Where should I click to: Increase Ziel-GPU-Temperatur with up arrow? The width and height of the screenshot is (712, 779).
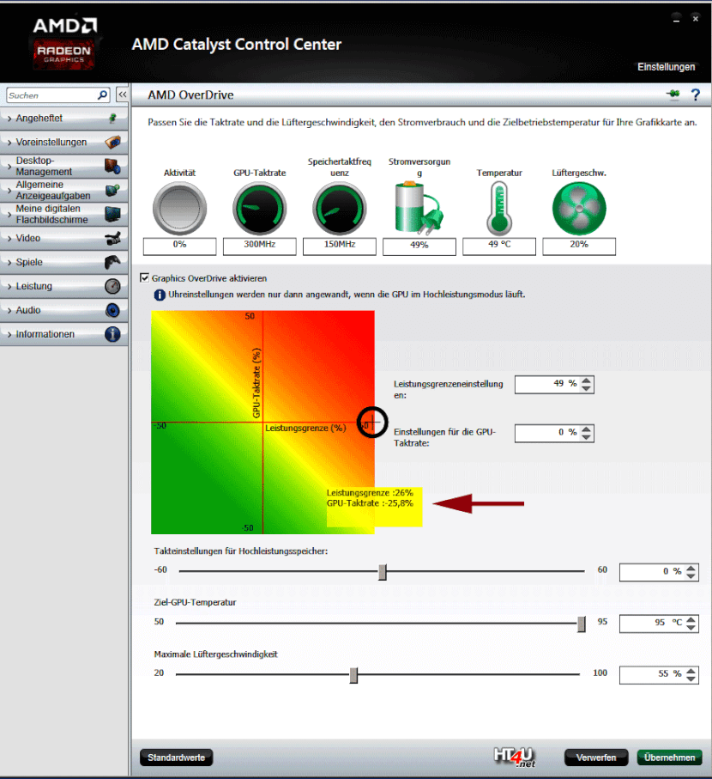tap(691, 619)
